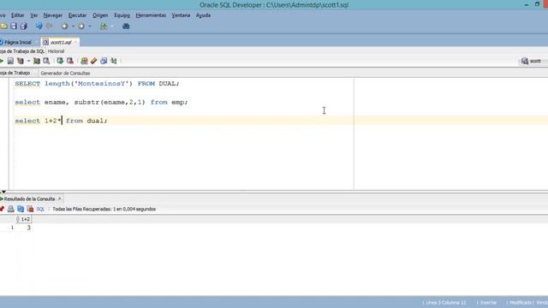The image size is (548, 308).
Task: Open the Explain Plan dropdown arrow
Action: 28,61
